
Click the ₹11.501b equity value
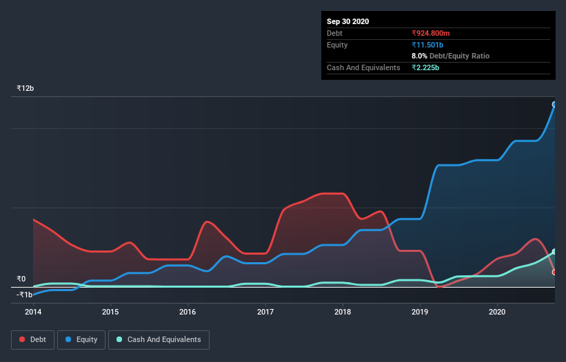[427, 45]
